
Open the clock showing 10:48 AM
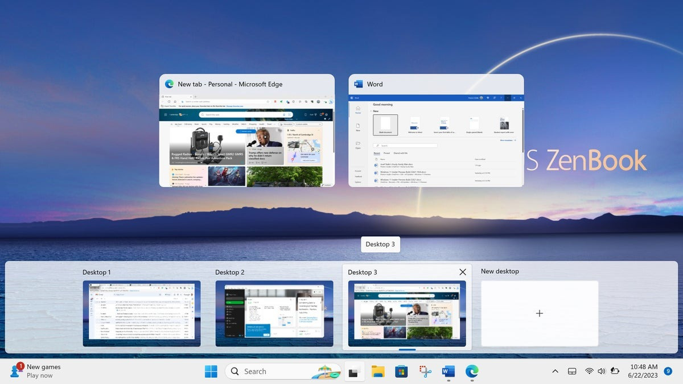click(x=644, y=371)
